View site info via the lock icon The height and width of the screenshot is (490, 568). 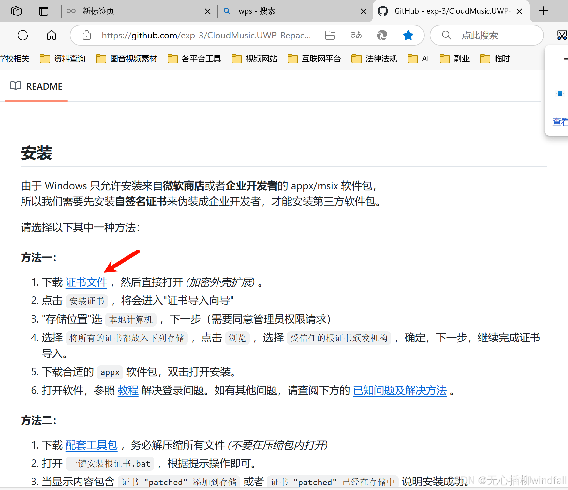(x=87, y=35)
